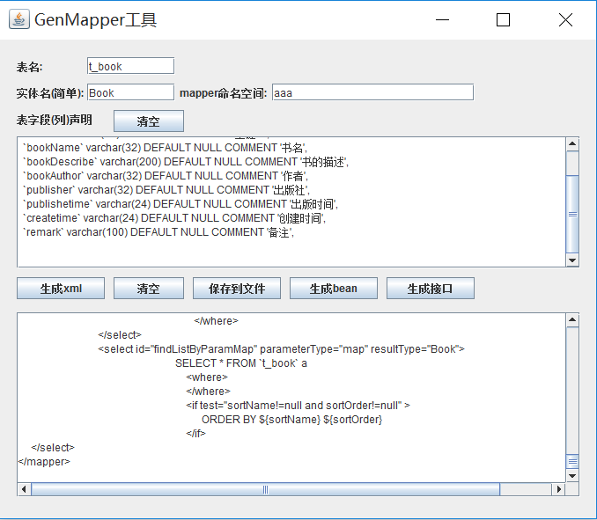Image resolution: width=597 pixels, height=520 pixels.
Task: Maximize the GenMapper工具 window
Action: [x=503, y=19]
